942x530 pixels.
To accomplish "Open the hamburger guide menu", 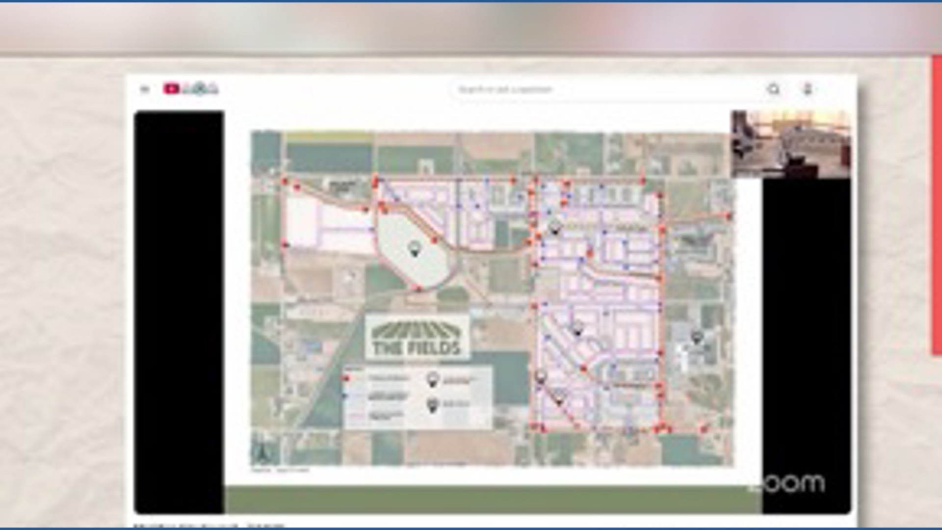I will point(144,89).
